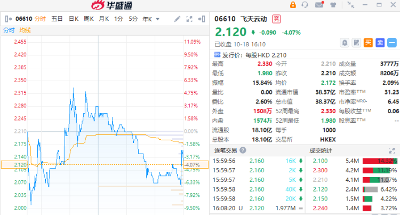Expand chart to fullscreen

[x=189, y=19]
